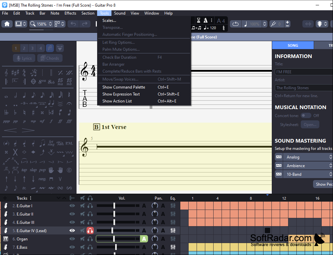Select the treble clef icon in palette
Image resolution: width=333 pixels, height=255 pixels.
[6, 73]
